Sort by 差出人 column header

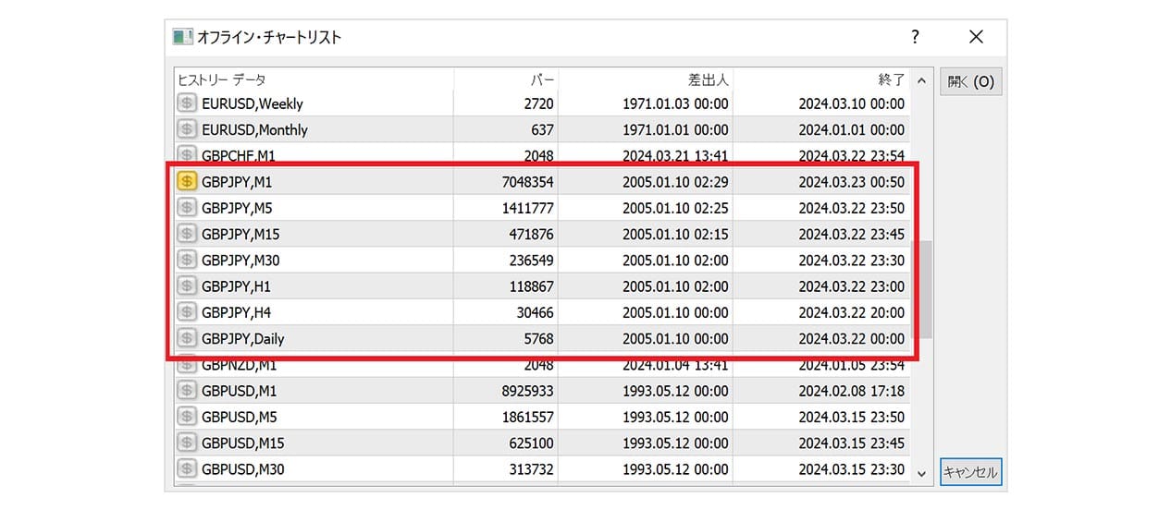[646, 80]
